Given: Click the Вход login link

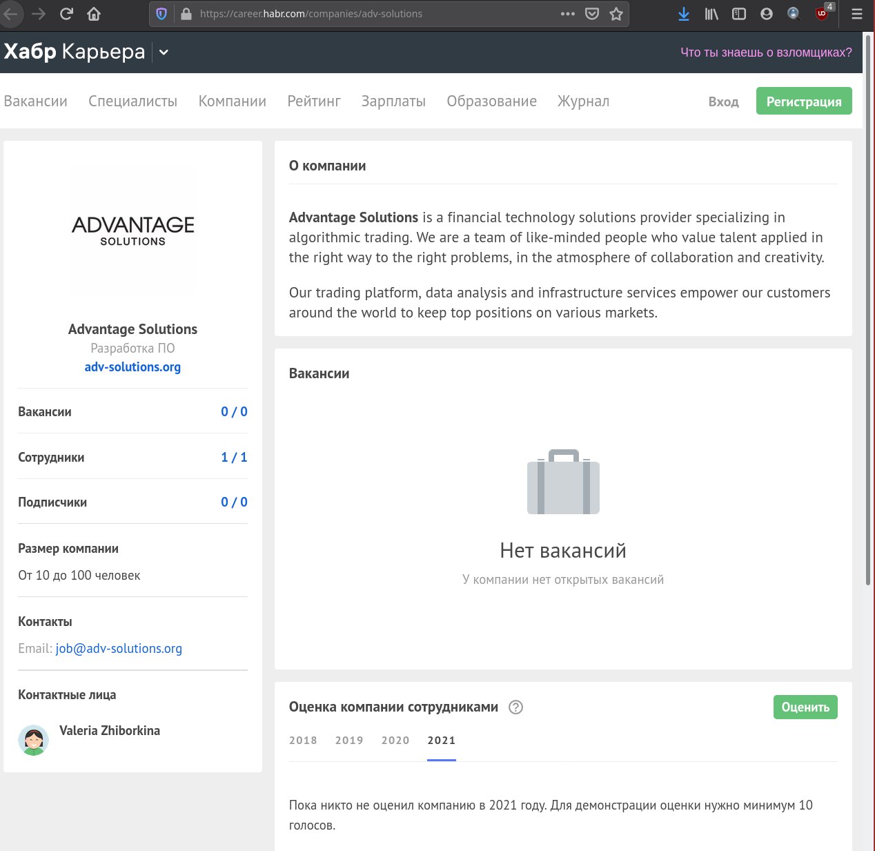Looking at the screenshot, I should (x=723, y=102).
